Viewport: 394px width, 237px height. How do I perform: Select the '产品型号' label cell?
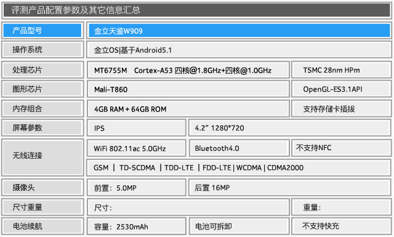[x=42, y=31]
